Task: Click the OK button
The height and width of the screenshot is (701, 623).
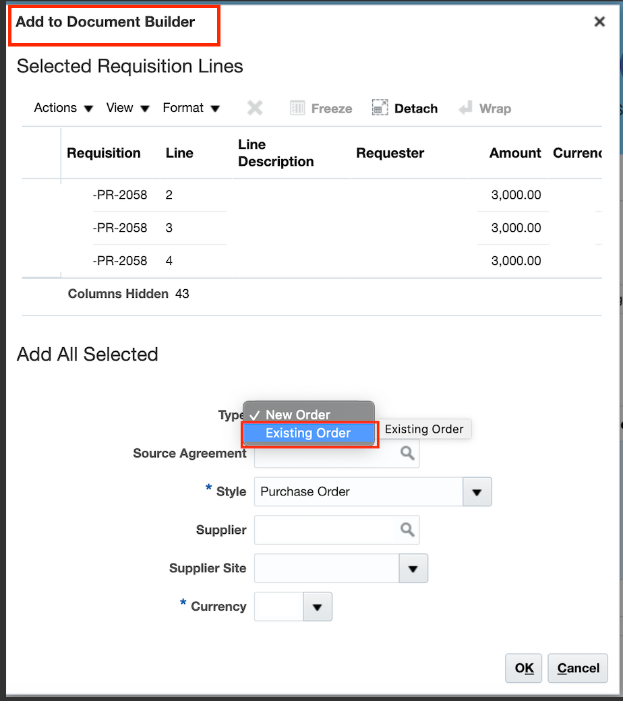Action: click(x=523, y=668)
